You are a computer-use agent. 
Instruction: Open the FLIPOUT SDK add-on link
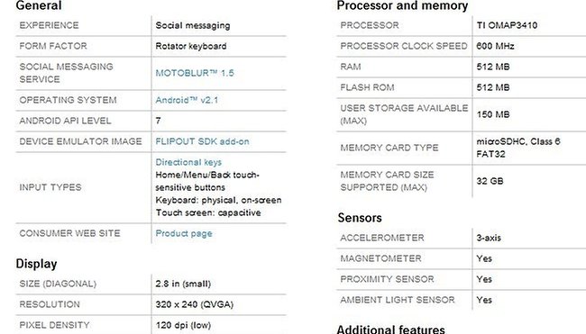click(202, 141)
